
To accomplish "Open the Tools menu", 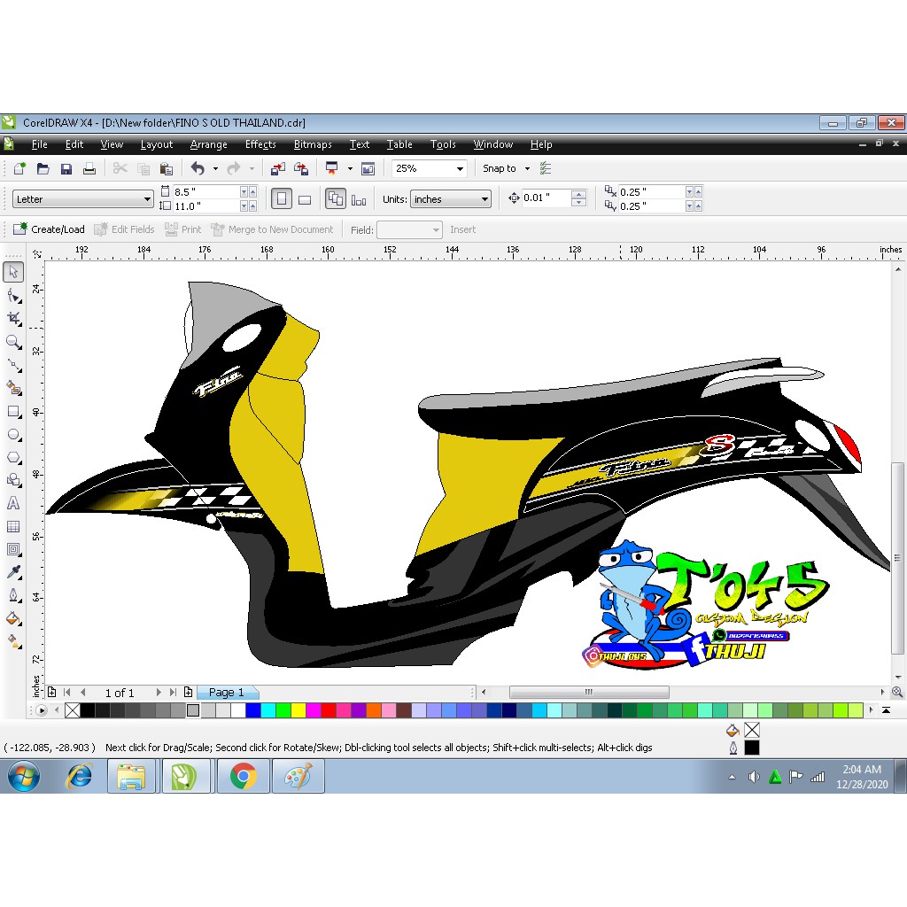I will (443, 144).
